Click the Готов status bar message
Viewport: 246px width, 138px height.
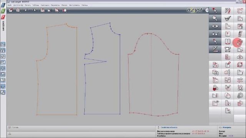click(x=15, y=127)
